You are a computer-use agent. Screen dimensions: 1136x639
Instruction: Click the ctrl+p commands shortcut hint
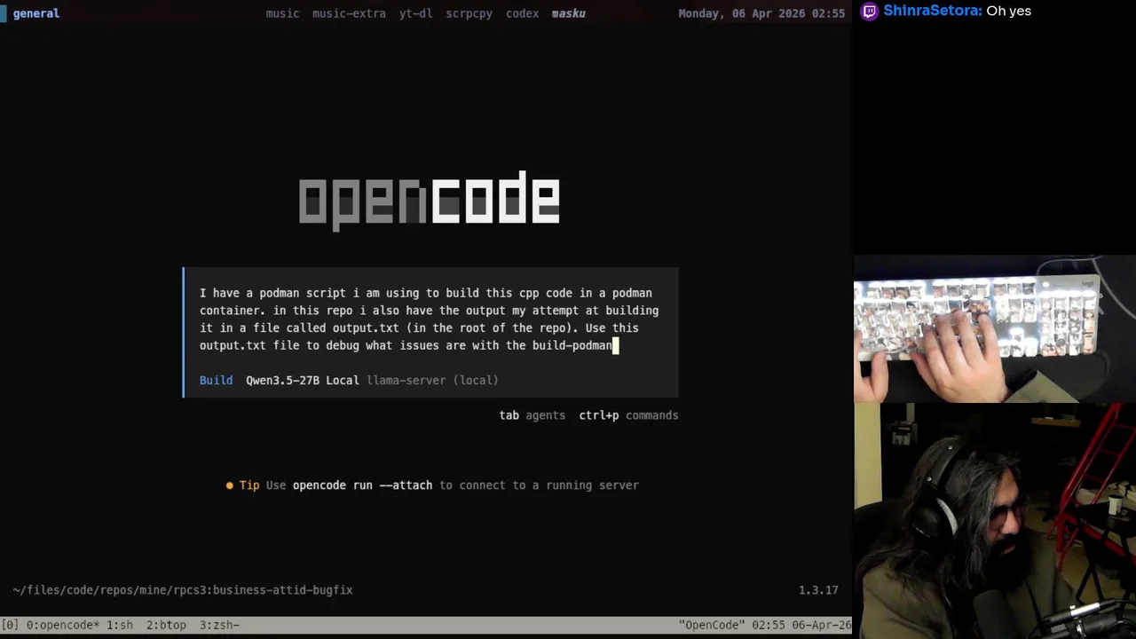pyautogui.click(x=628, y=415)
